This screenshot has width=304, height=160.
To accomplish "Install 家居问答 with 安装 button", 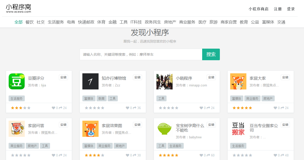I will click(63, 125).
